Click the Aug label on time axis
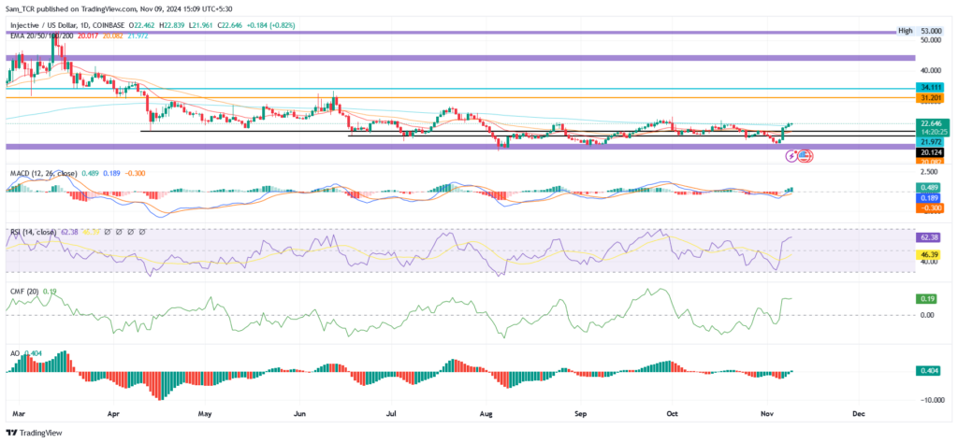This screenshot has width=958, height=443. [x=486, y=413]
